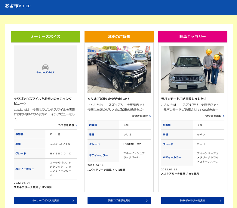The height and width of the screenshot is (208, 237).
Task: Click the 試乗のご感想を見る button
Action: click(119, 200)
